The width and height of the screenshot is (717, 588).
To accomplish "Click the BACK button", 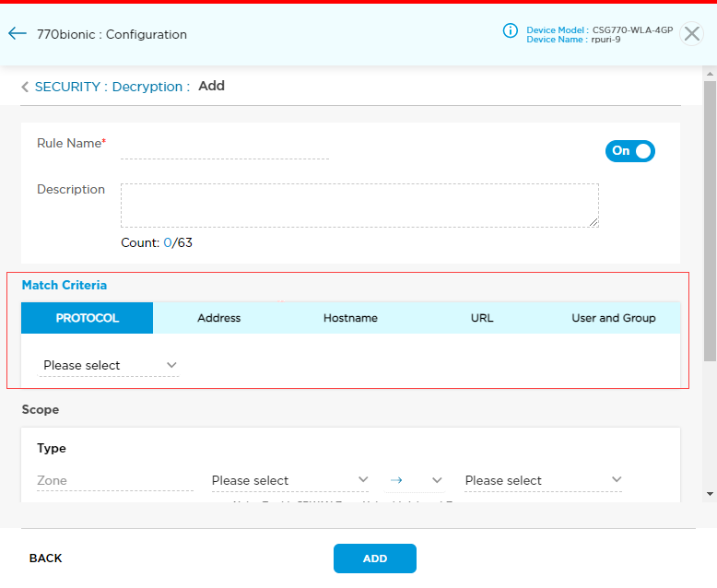I will (46, 559).
